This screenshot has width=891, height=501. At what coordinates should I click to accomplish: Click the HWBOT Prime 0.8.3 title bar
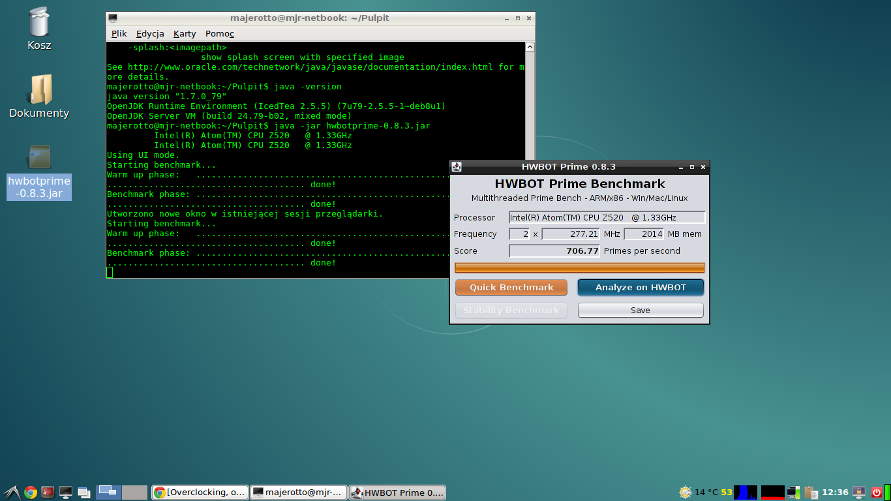pos(568,167)
